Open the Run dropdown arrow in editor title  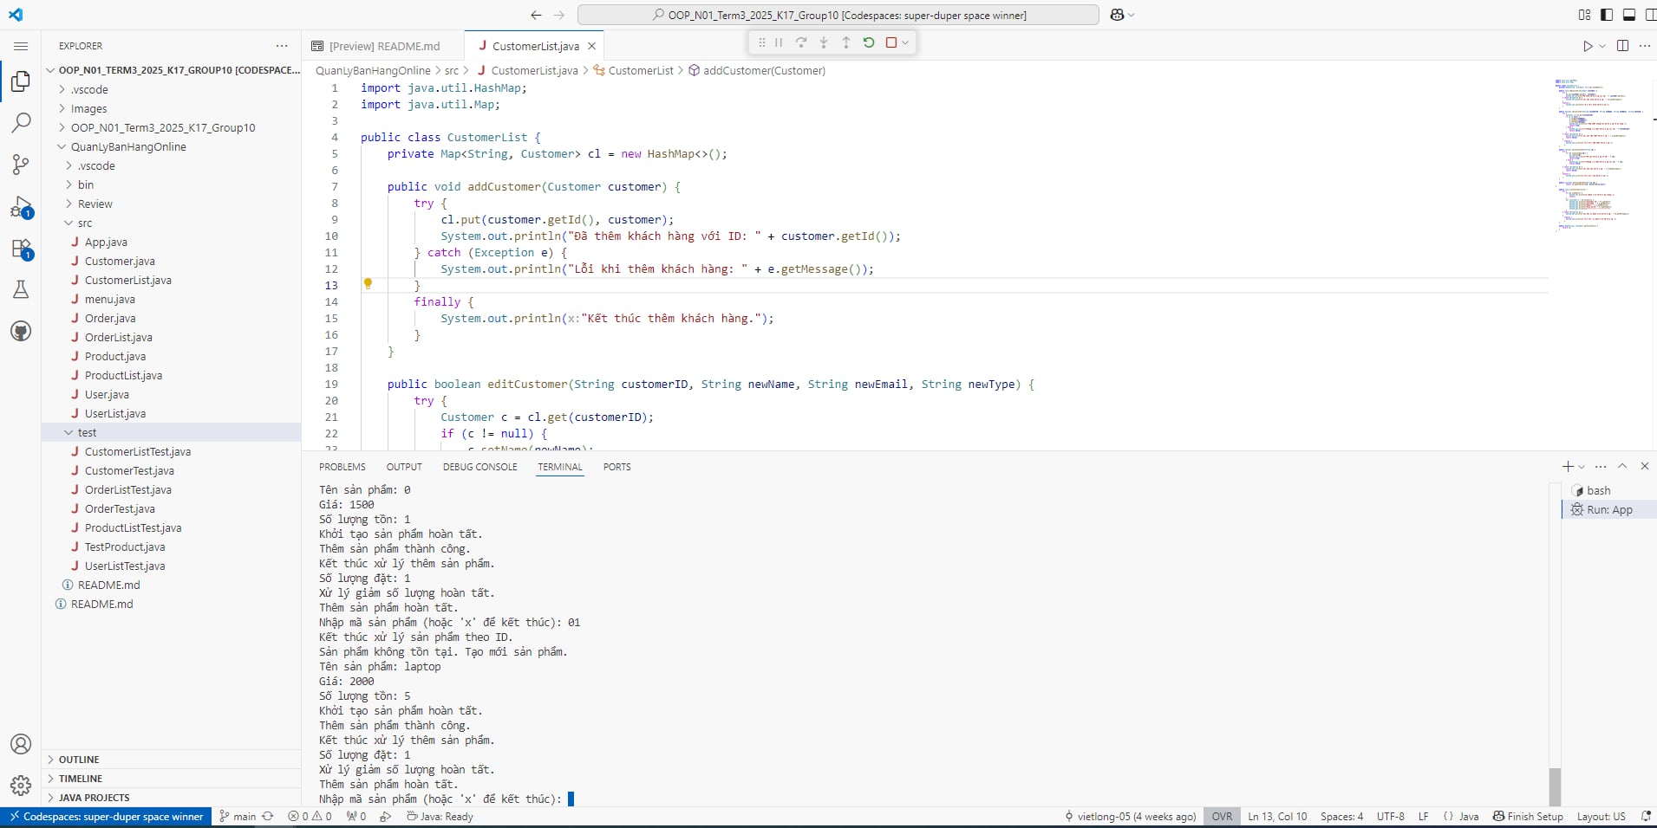(x=1602, y=46)
